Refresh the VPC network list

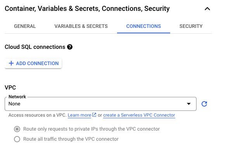pyautogui.click(x=204, y=104)
